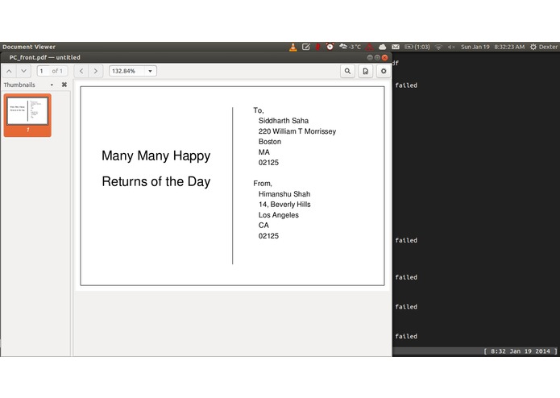Click 'Los Angeles' in the From address

[279, 215]
